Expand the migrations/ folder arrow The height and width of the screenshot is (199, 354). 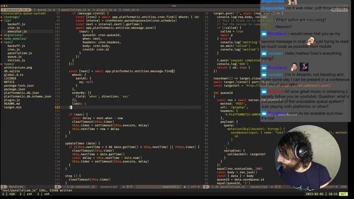2,35
